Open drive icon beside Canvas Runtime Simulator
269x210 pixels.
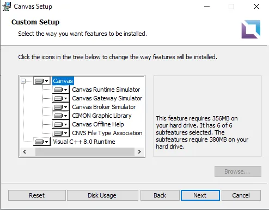click(61, 90)
